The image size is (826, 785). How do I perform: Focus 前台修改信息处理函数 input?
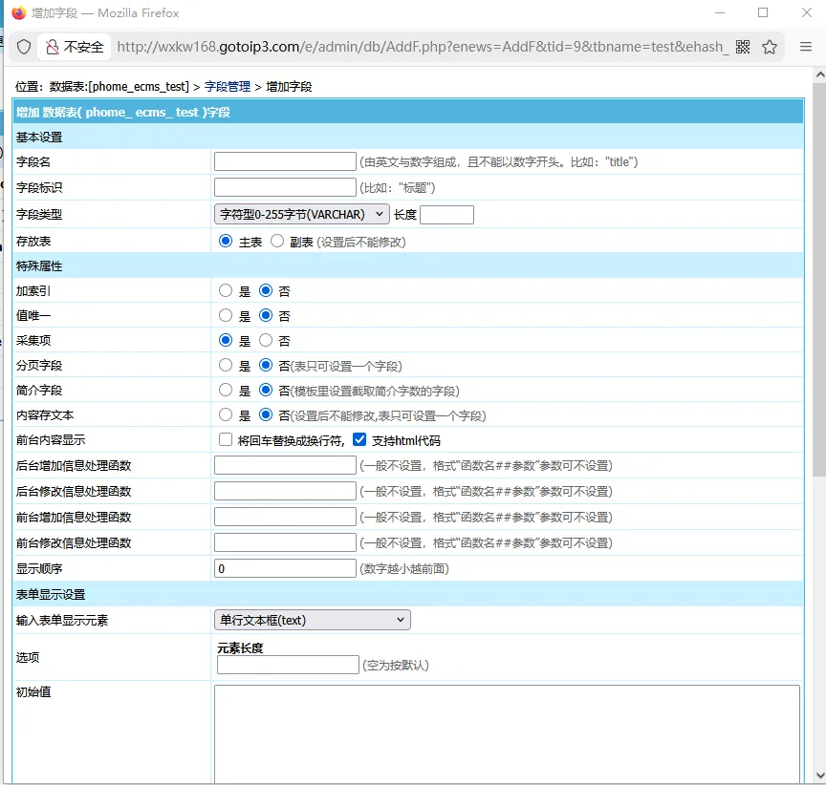tap(285, 542)
